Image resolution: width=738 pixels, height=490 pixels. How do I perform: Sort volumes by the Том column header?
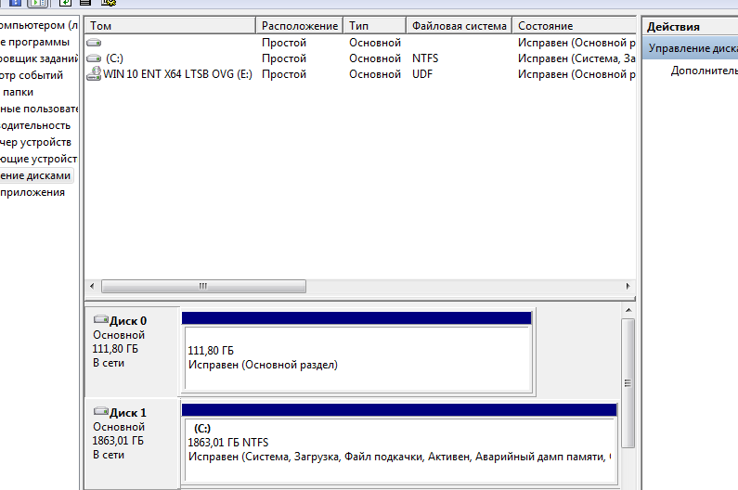(171, 26)
